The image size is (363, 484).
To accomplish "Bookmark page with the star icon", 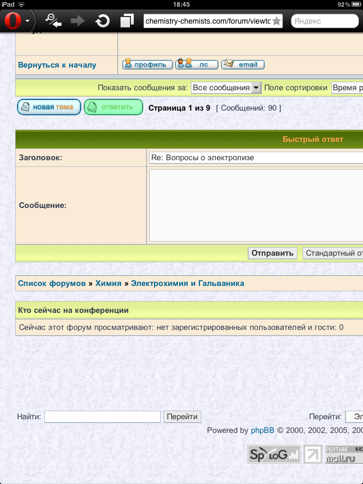I will [277, 21].
